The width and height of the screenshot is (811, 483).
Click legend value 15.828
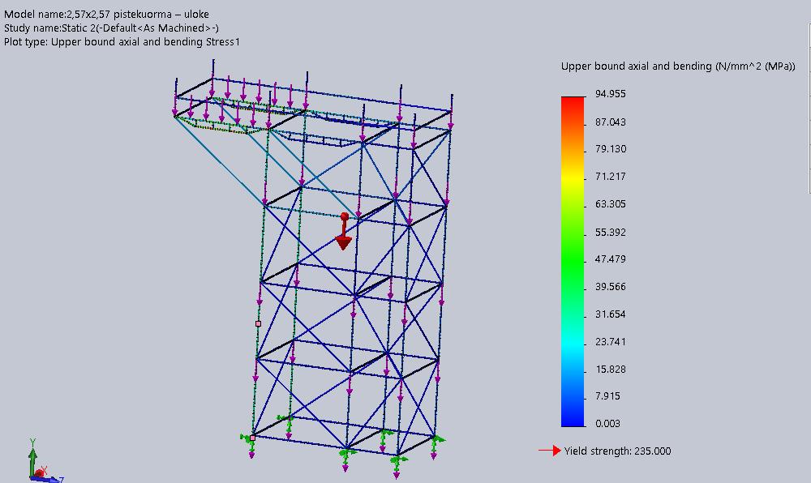pyautogui.click(x=611, y=369)
